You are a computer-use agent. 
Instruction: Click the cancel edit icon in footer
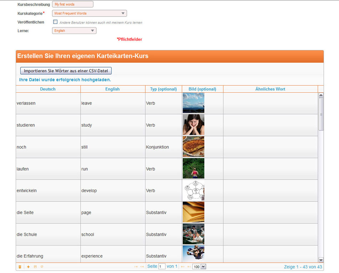(x=42, y=267)
